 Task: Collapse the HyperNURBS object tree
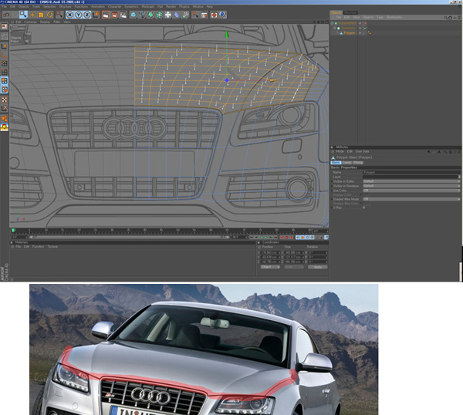332,23
